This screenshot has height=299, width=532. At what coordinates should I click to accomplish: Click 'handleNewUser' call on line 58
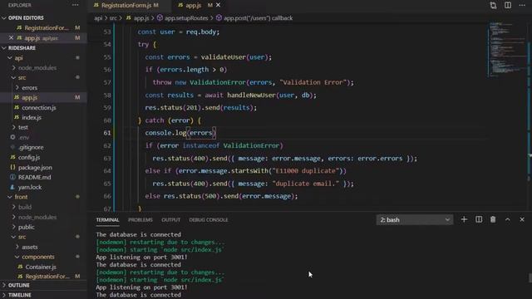[251, 95]
